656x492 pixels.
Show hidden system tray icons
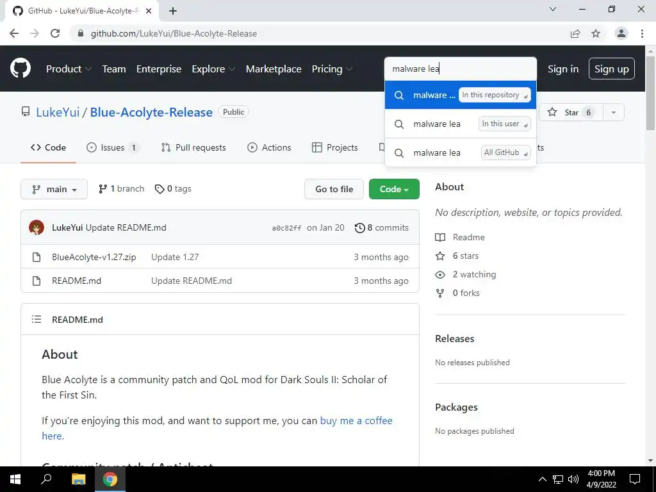pyautogui.click(x=542, y=479)
